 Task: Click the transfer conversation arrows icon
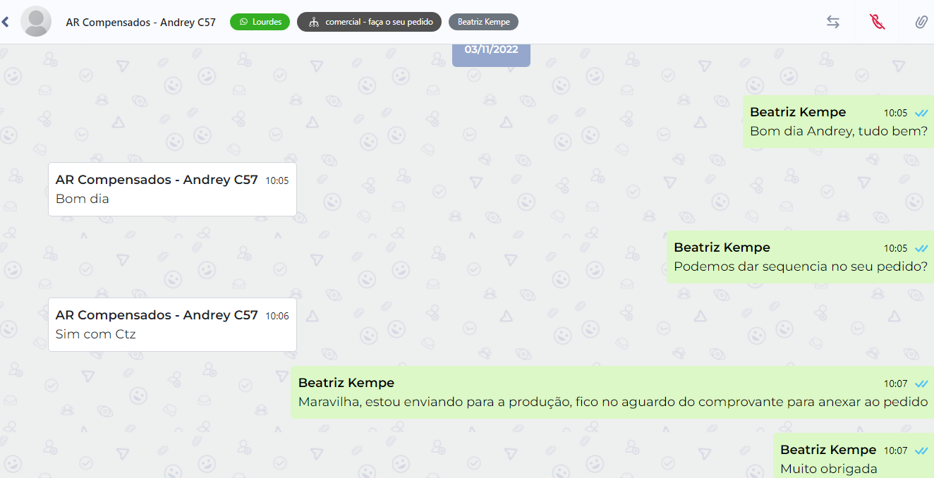click(x=833, y=22)
